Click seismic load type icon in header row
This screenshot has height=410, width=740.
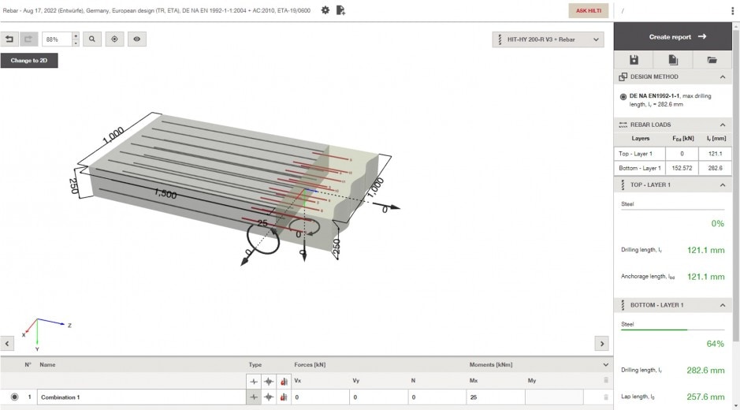point(269,381)
